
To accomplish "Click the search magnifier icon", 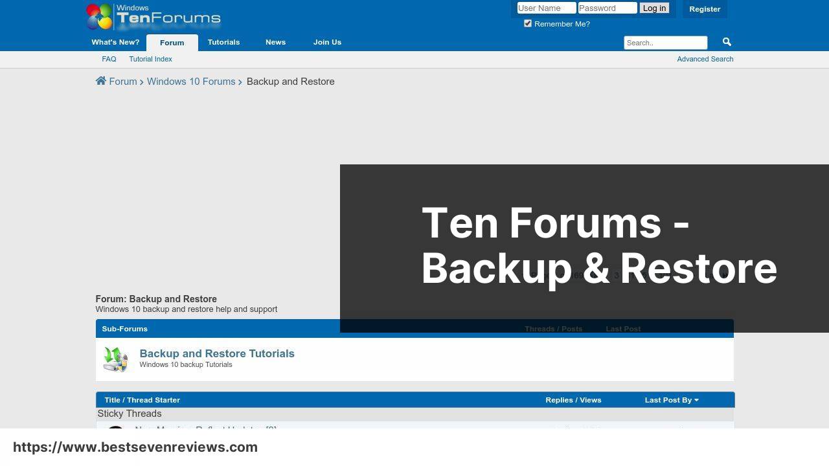I will coord(727,42).
